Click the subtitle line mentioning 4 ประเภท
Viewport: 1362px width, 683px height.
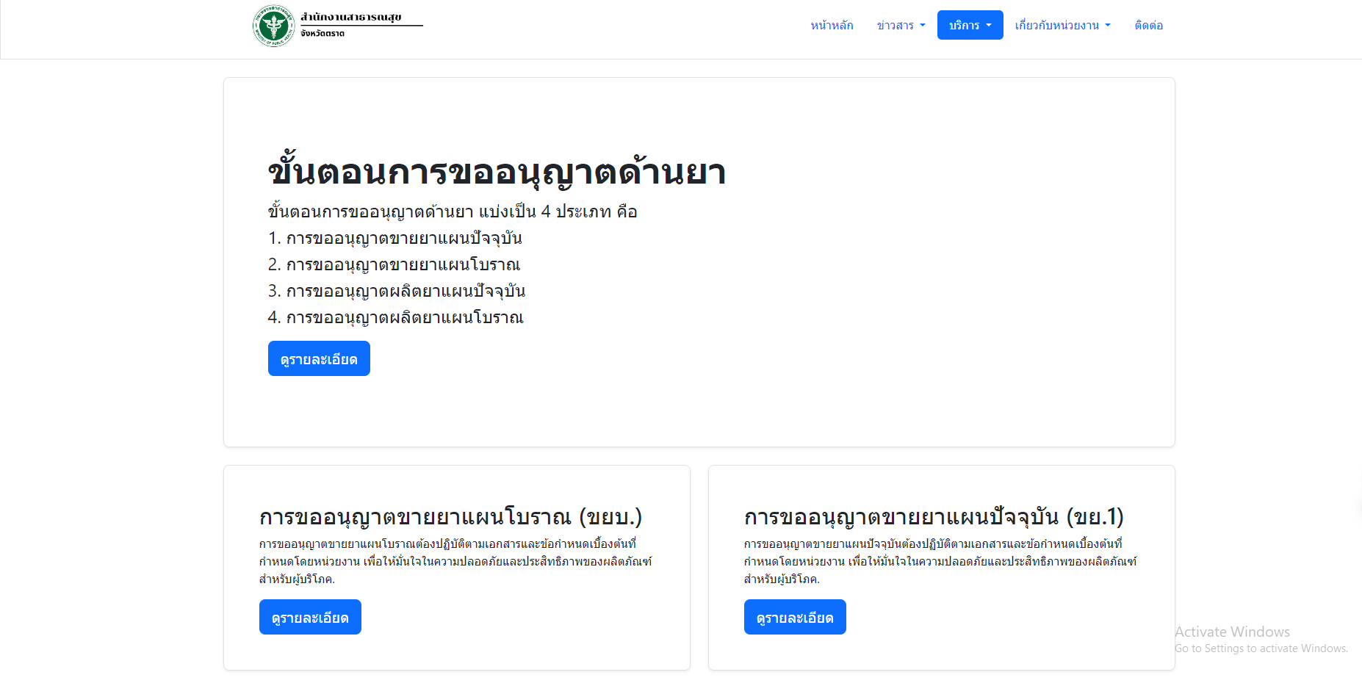(x=453, y=212)
